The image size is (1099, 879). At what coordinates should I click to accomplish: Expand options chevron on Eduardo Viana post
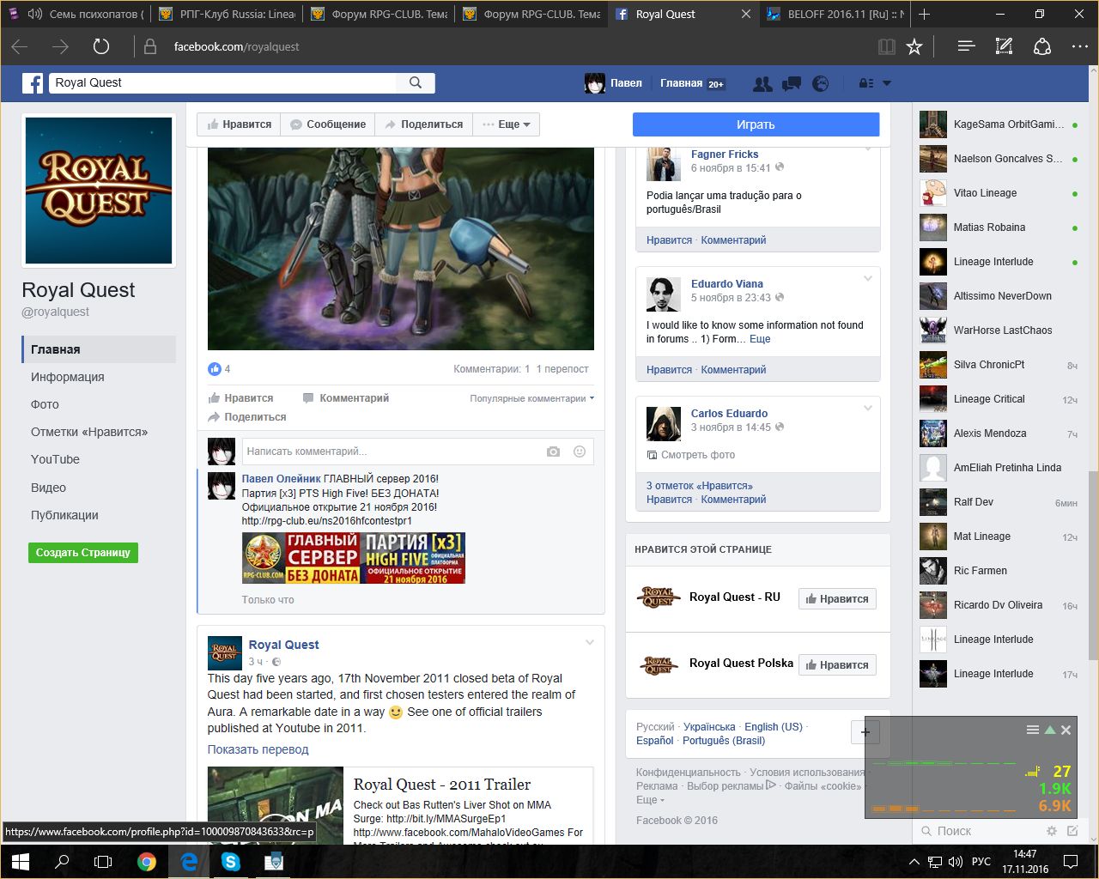(x=867, y=279)
